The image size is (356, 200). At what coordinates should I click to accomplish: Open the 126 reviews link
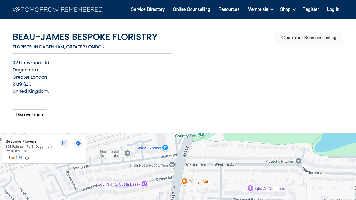[19, 157]
